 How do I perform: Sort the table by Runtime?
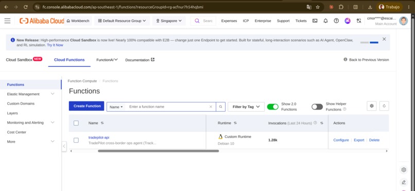(x=235, y=123)
